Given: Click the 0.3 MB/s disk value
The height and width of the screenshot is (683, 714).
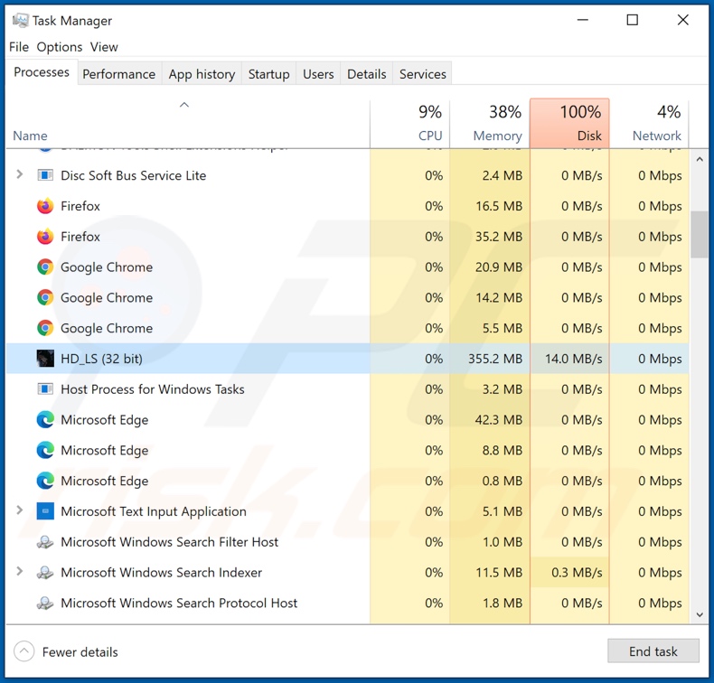Looking at the screenshot, I should (577, 573).
